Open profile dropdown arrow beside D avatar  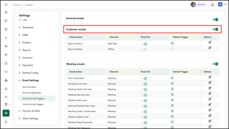(225, 4)
